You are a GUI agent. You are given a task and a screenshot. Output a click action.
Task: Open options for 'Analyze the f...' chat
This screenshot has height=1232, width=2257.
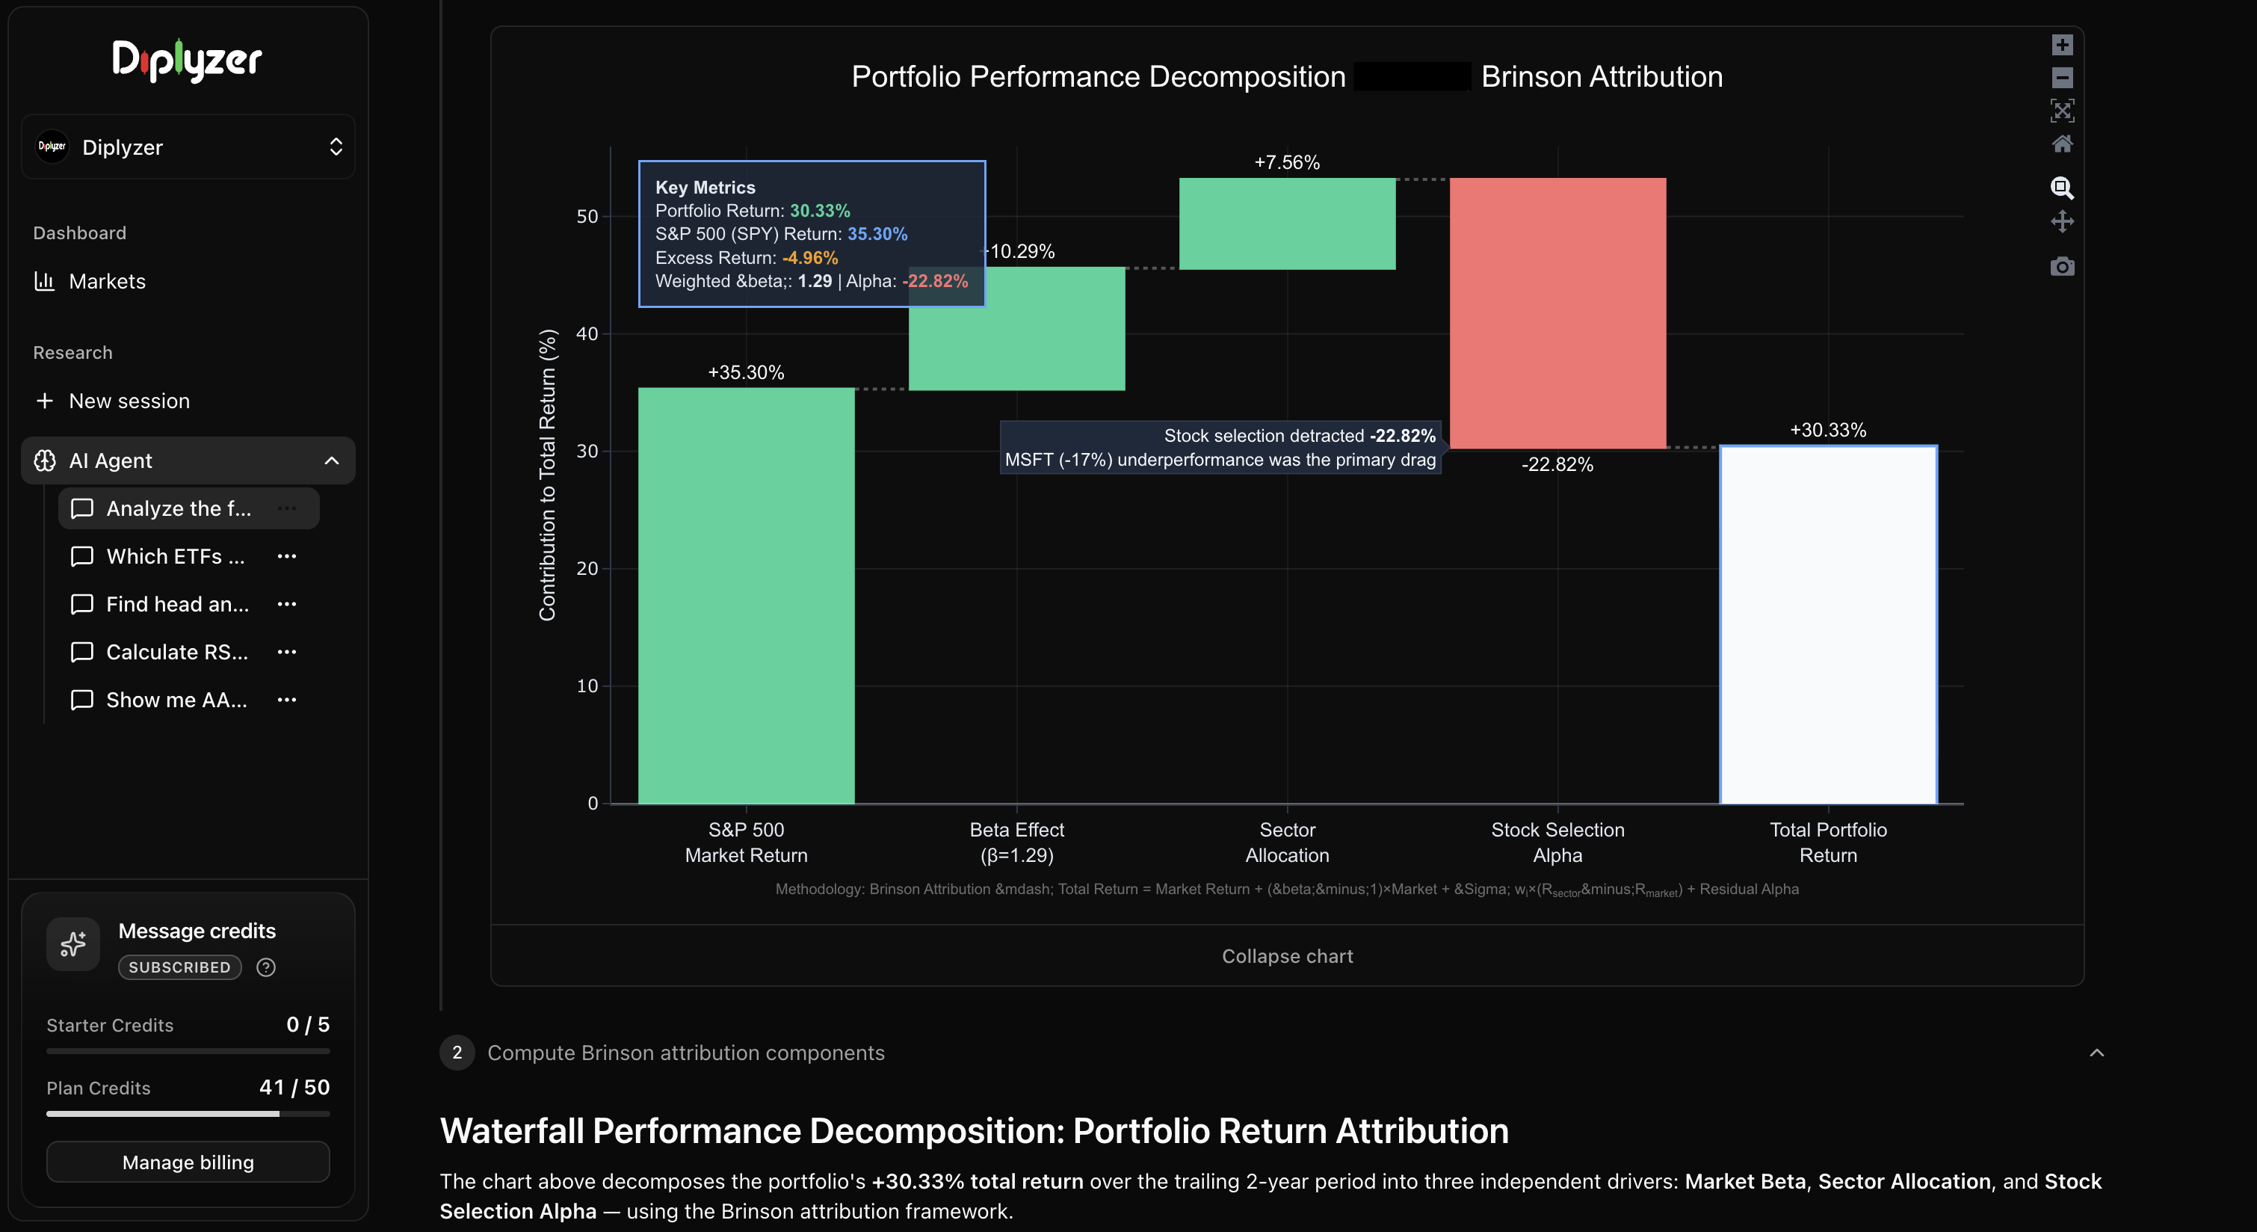(x=286, y=508)
